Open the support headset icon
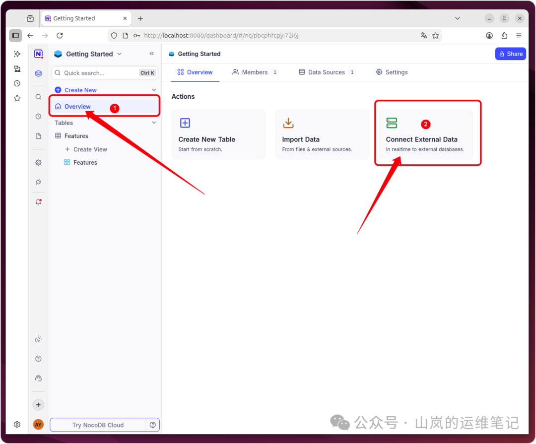This screenshot has height=444, width=536. coord(38,379)
